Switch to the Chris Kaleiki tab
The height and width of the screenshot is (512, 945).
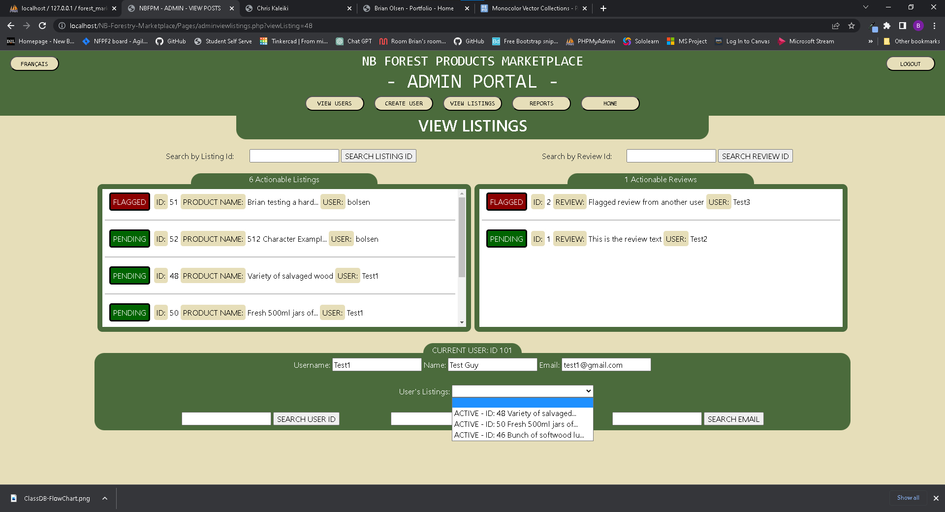pos(295,8)
